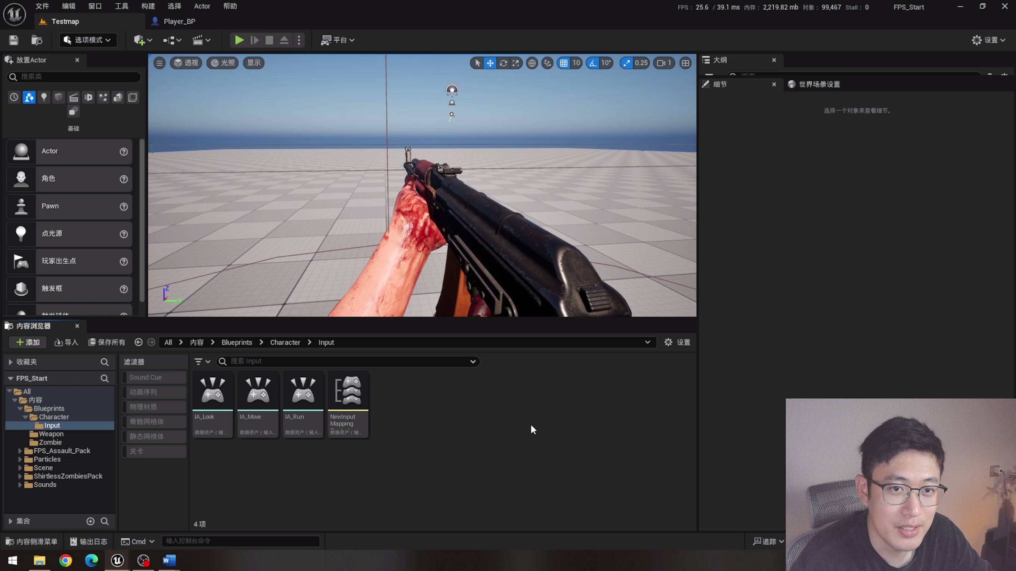
Task: Open the 工具 menu
Action: 121,6
